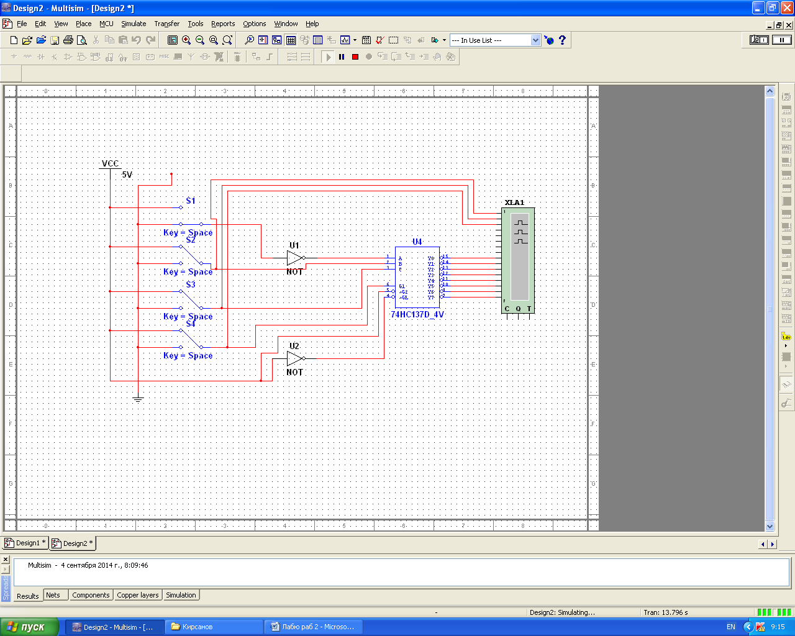The height and width of the screenshot is (636, 795).
Task: Select the Copper layers tab
Action: [x=138, y=595]
